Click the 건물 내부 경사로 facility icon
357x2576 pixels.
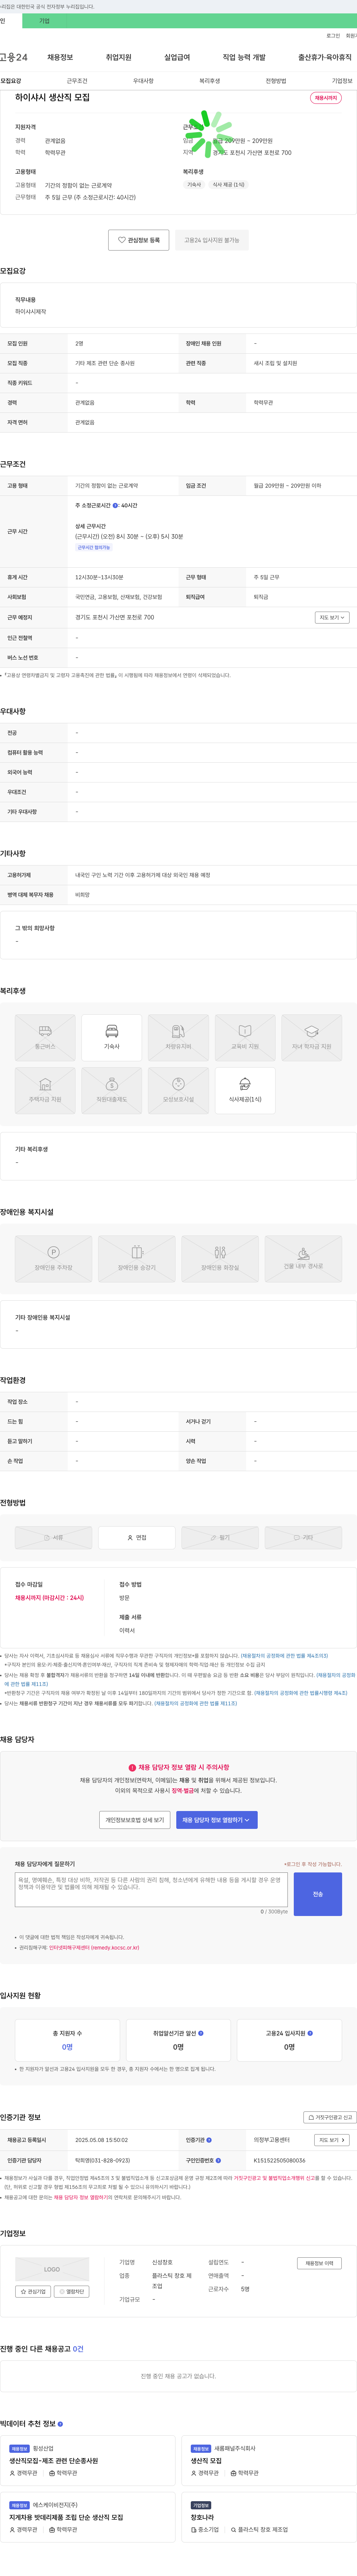click(x=303, y=1259)
